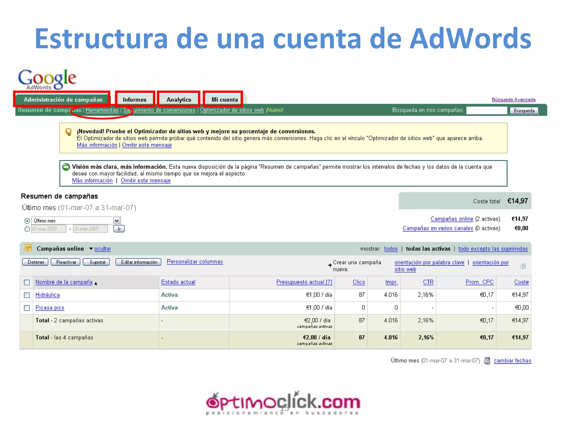Screen dimensions: 569x427
Task: Click the 31-mar-2007 end date field
Action: [x=90, y=229]
